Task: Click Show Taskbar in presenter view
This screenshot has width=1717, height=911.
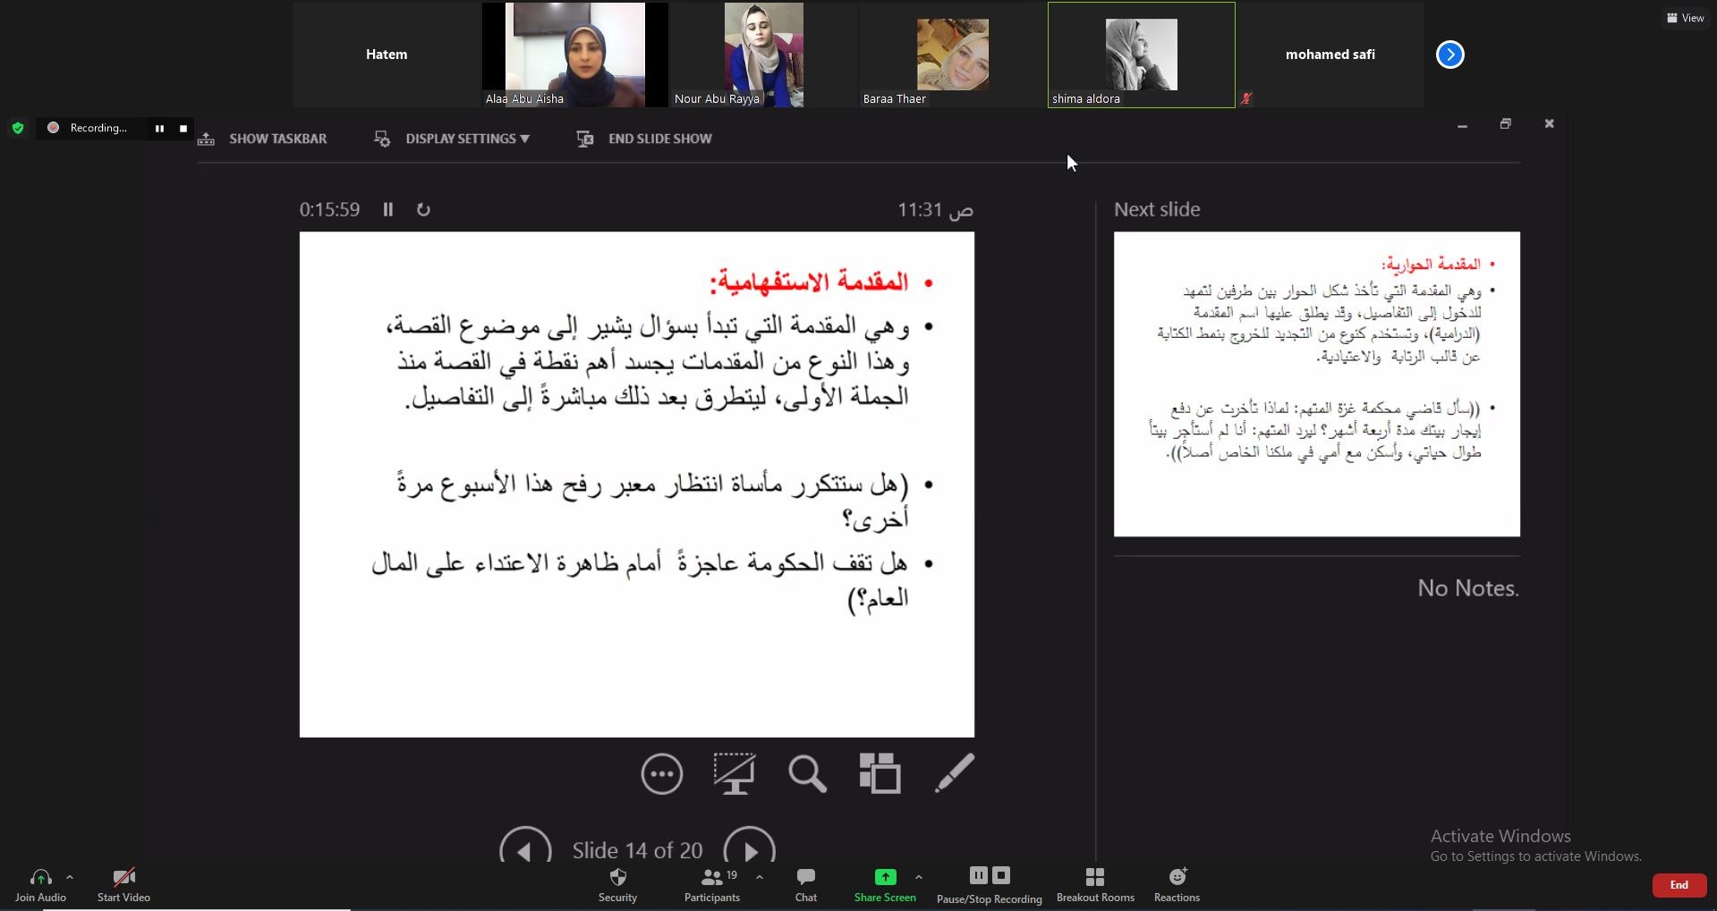Action: tap(263, 139)
